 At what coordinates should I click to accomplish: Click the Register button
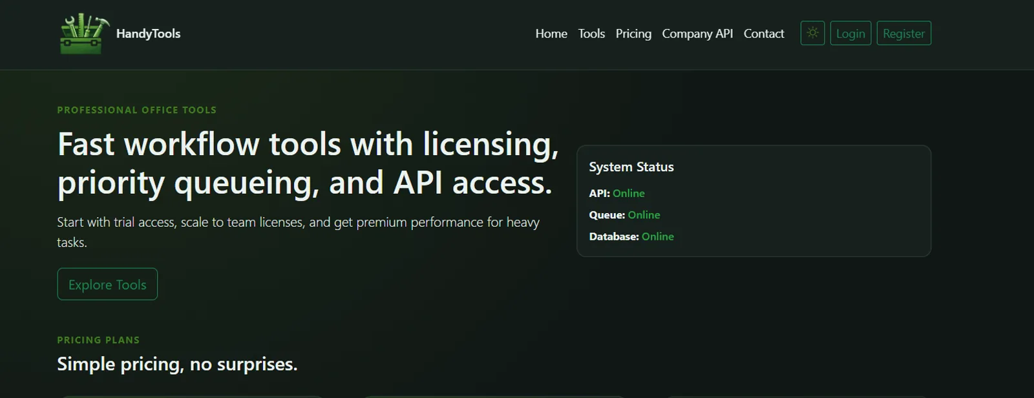pos(903,33)
